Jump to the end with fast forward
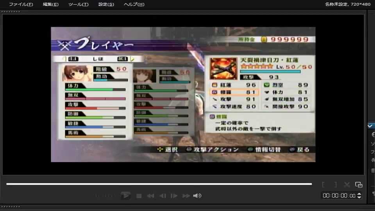 pos(186,196)
